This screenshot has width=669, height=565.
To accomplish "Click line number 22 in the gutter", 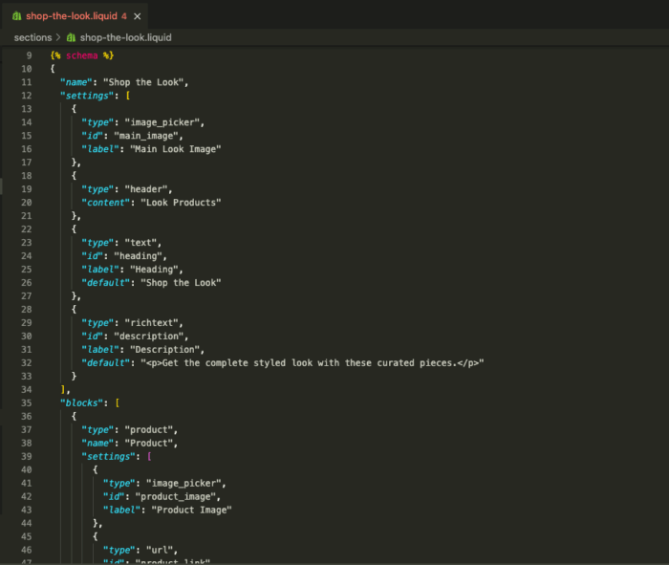I will tap(27, 229).
